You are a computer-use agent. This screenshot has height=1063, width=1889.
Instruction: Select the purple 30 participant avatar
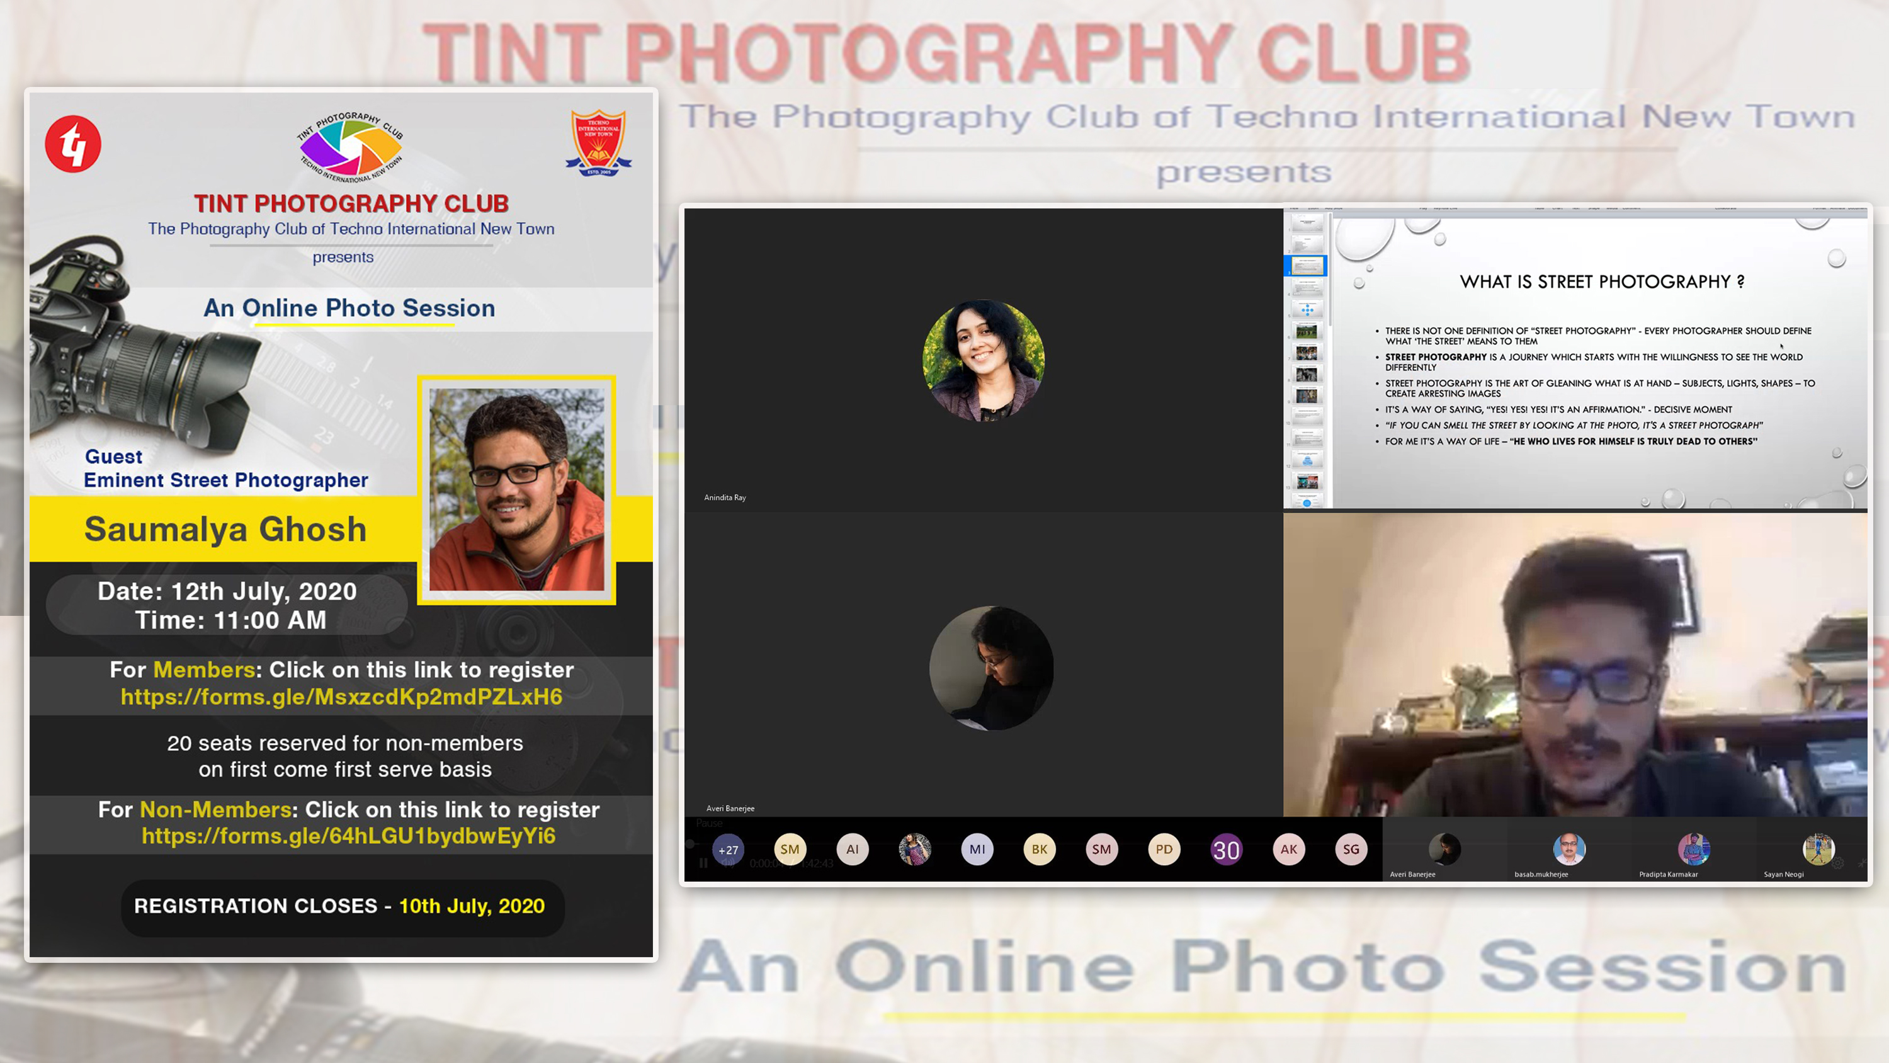click(1226, 850)
